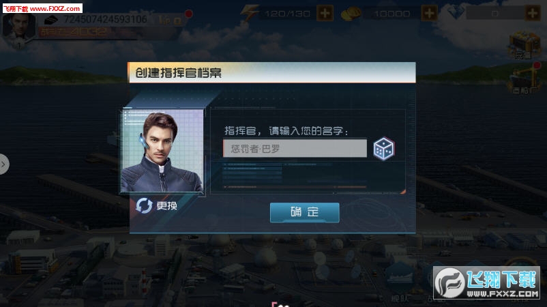The width and height of the screenshot is (547, 307).
Task: Click the 创建指挥官档案 title bar
Action: point(272,72)
